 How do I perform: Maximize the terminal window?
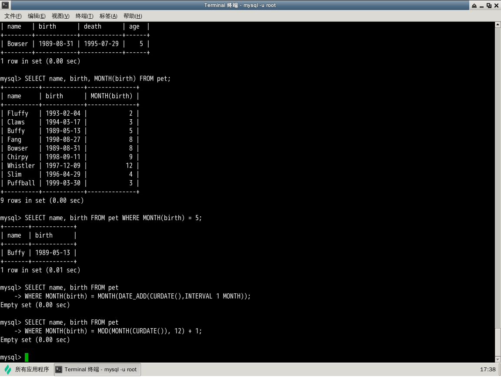(x=489, y=5)
